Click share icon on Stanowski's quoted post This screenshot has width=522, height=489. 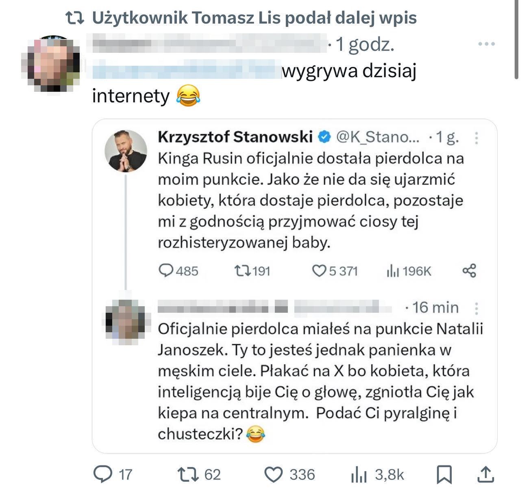[x=469, y=270]
